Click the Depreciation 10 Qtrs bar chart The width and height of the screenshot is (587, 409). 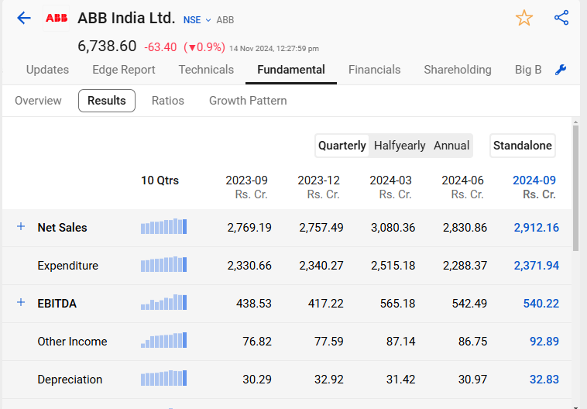point(163,378)
